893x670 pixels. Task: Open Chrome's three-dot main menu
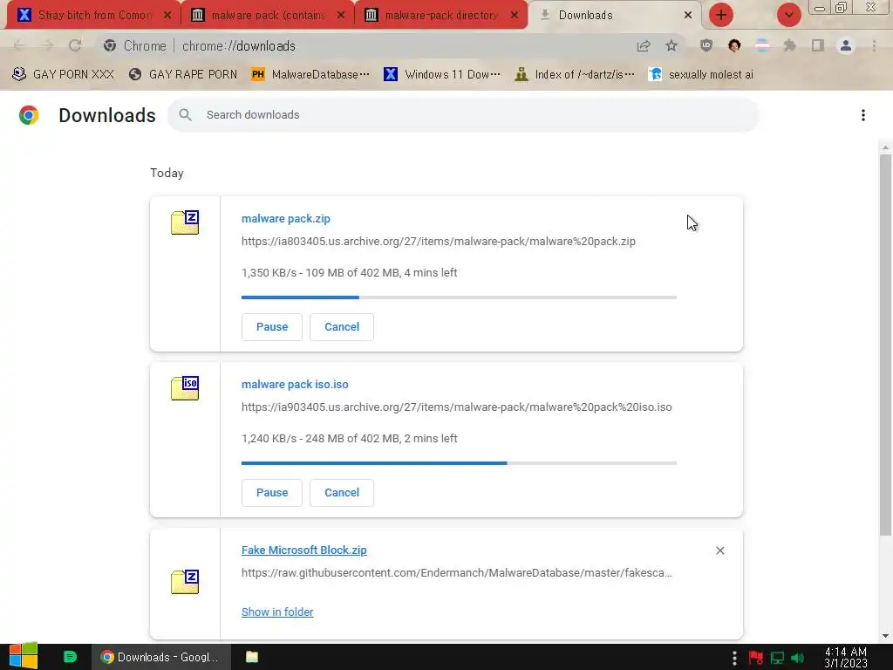[874, 45]
